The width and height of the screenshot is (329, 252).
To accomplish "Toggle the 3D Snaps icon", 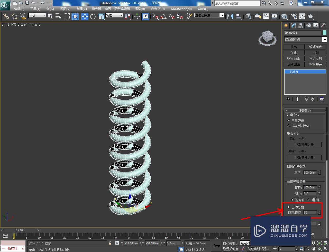I will [155, 16].
